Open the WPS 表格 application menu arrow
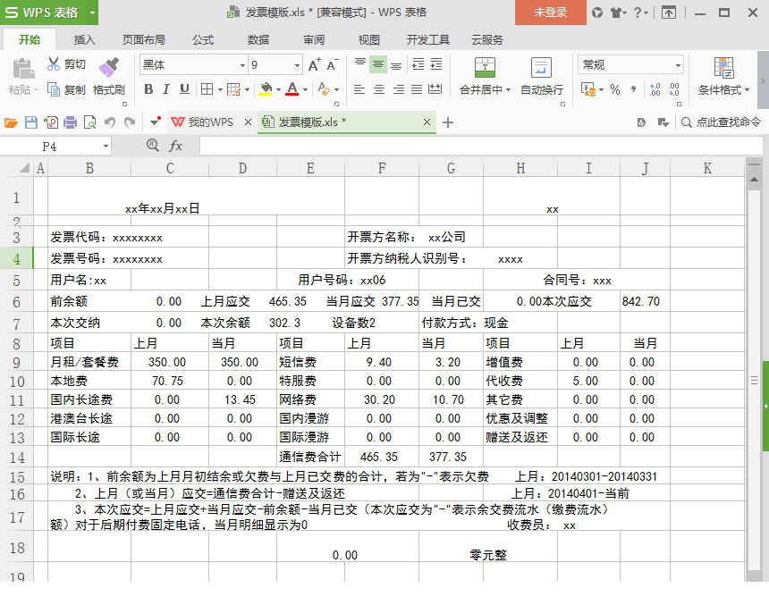Screen dimensions: 769x605 [x=92, y=13]
